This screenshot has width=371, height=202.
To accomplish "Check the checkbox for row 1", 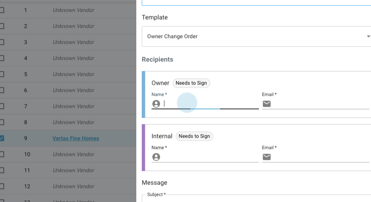I will (2, 10).
